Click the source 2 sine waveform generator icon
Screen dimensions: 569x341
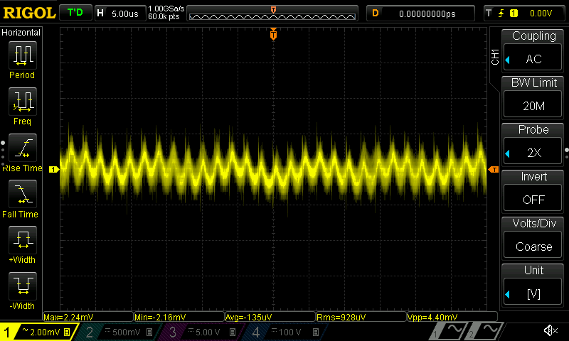coord(484,330)
